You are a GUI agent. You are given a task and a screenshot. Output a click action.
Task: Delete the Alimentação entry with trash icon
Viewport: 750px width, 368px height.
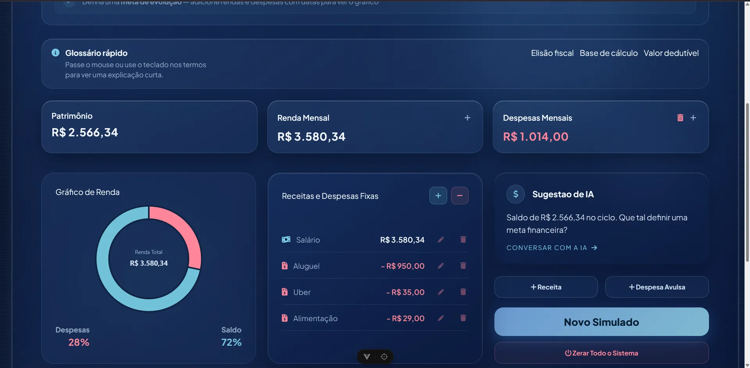[x=463, y=318]
